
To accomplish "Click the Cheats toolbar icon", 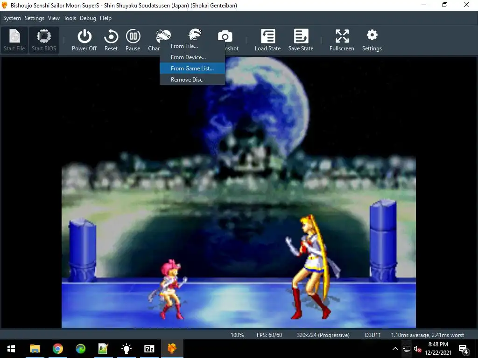I will [195, 34].
